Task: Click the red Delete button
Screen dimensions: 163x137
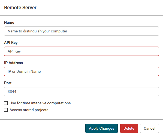Action: [x=129, y=128]
